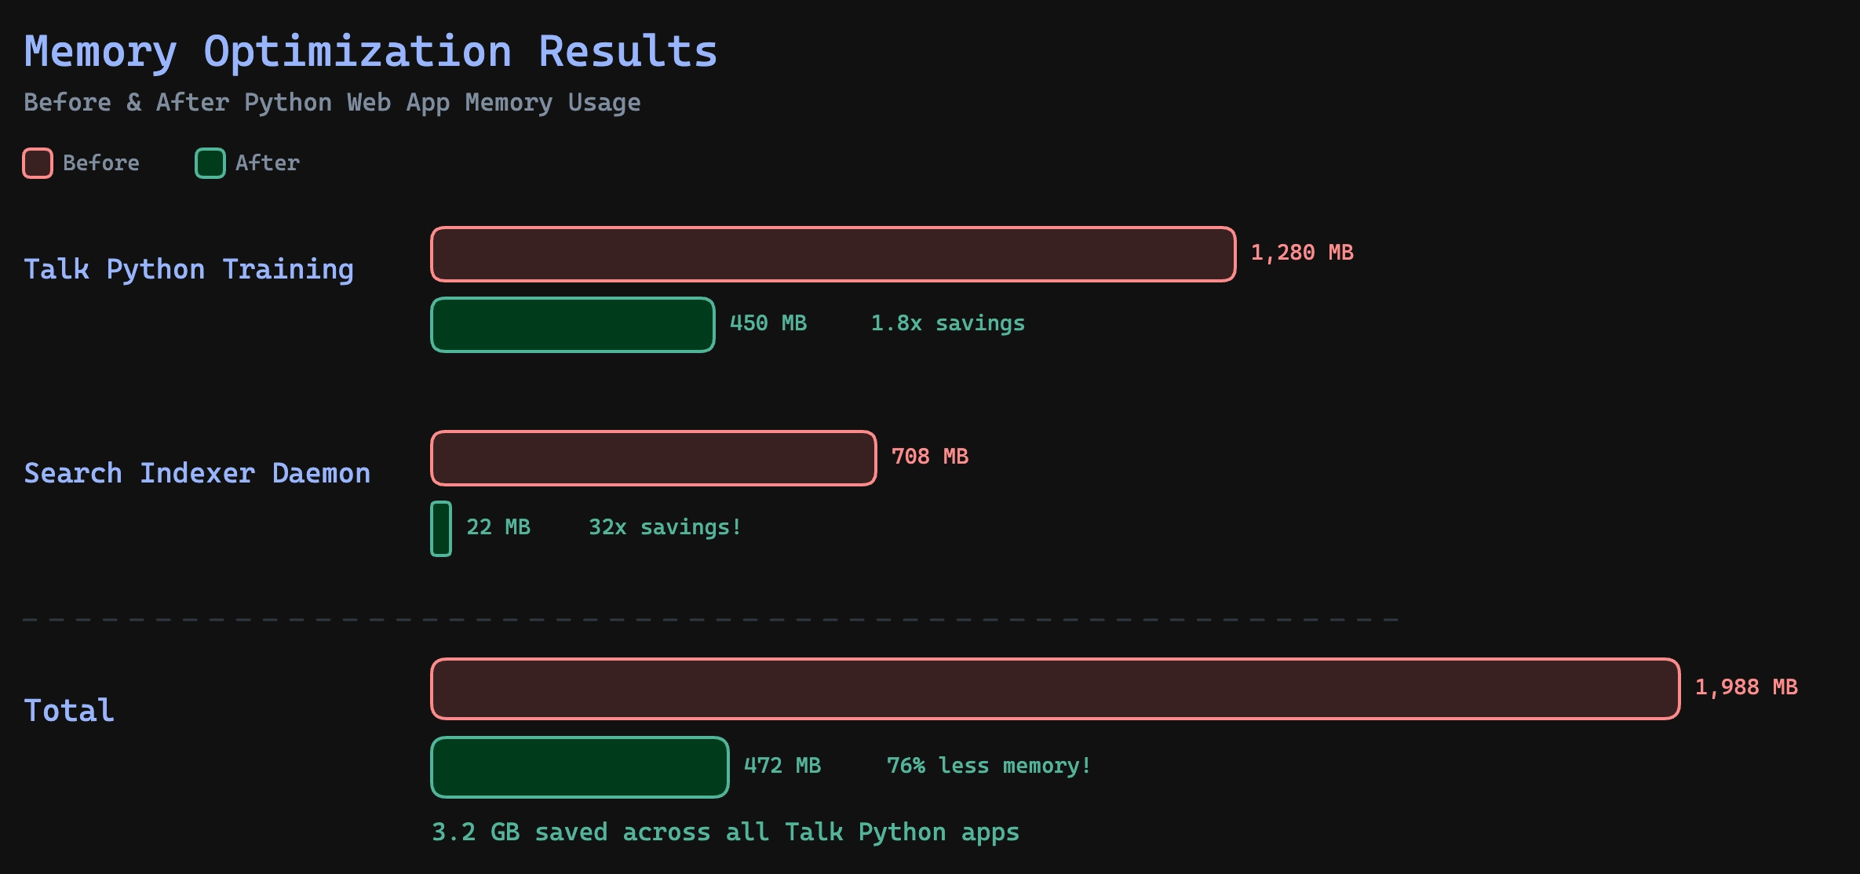Click the Before & After subtitle text
The width and height of the screenshot is (1860, 874).
(332, 103)
